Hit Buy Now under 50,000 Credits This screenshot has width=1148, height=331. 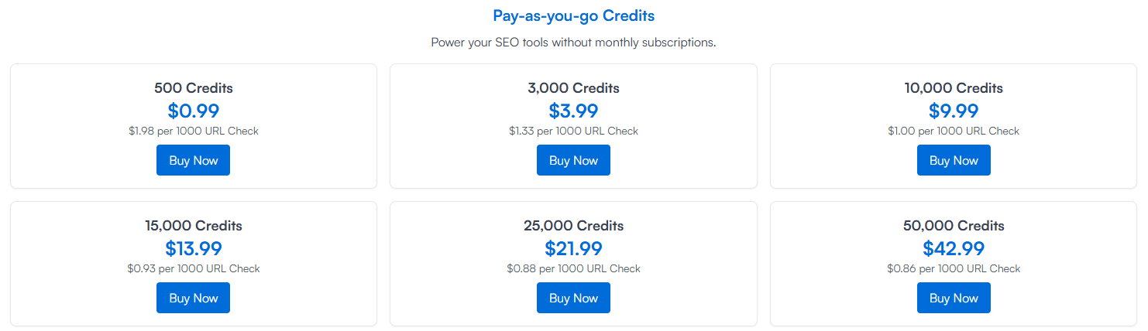(x=954, y=298)
